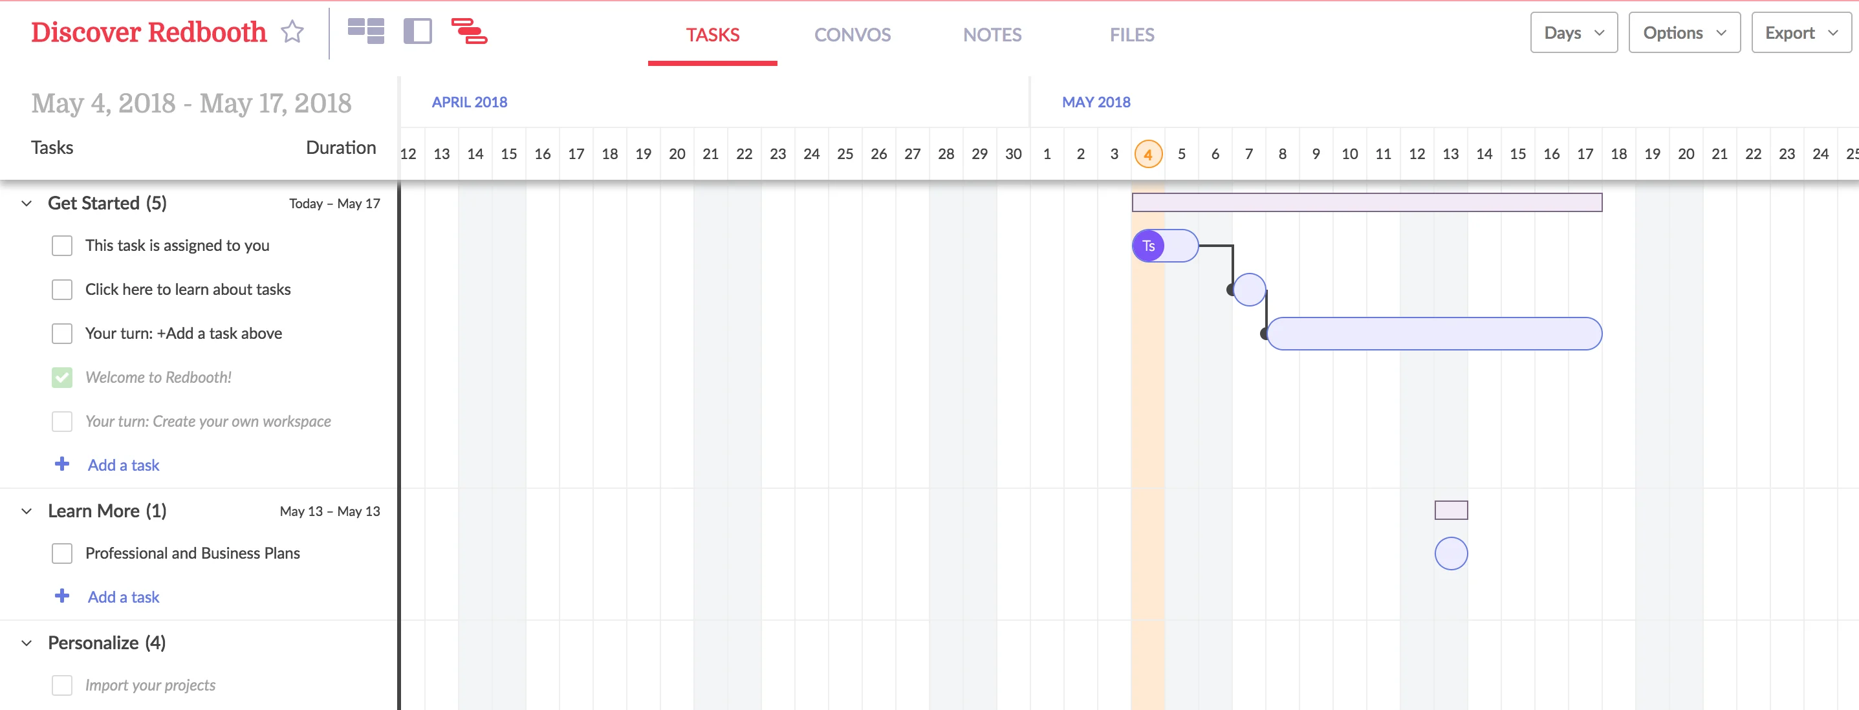Viewport: 1859px width, 710px height.
Task: Switch to the NOTES tab
Action: pos(992,35)
